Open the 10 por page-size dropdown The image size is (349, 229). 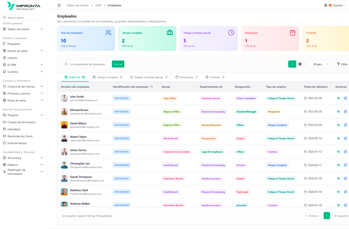[319, 64]
